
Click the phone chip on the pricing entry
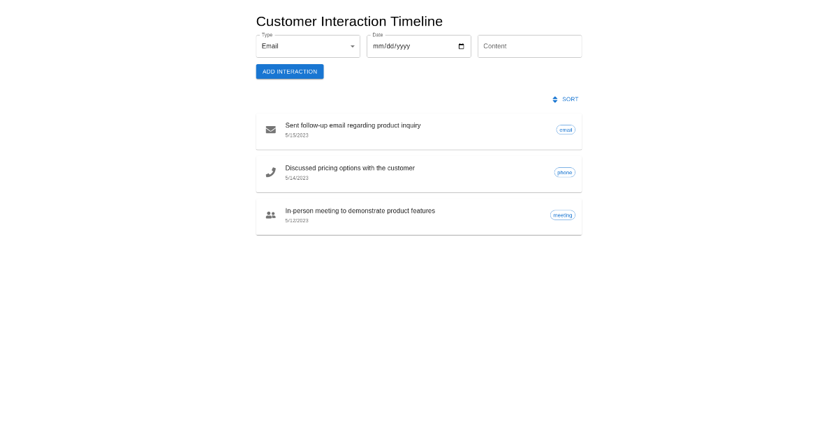tap(564, 172)
